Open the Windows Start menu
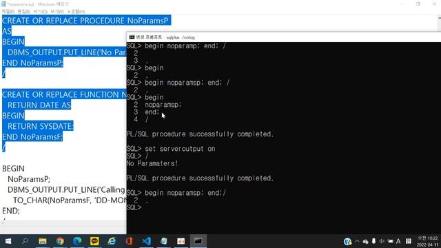 (x=8, y=241)
